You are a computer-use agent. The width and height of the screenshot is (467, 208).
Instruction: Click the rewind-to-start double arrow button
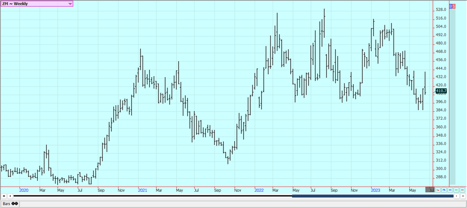3,196
